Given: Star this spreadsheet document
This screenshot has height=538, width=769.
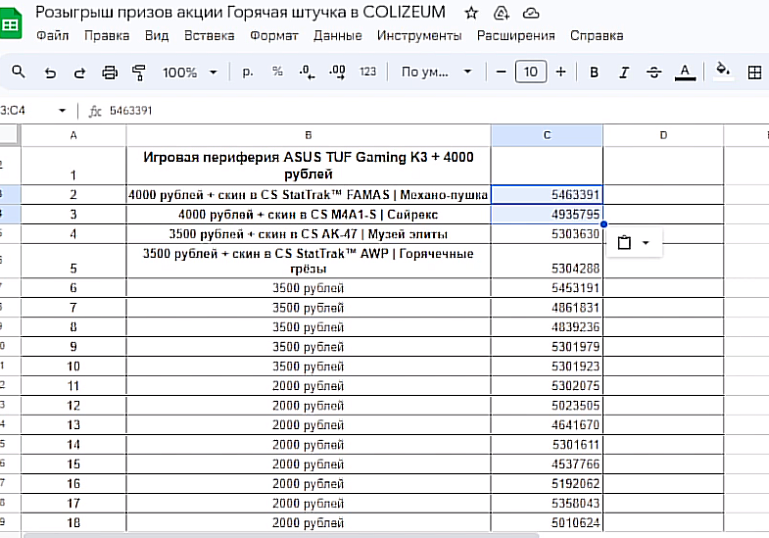Looking at the screenshot, I should tap(471, 13).
